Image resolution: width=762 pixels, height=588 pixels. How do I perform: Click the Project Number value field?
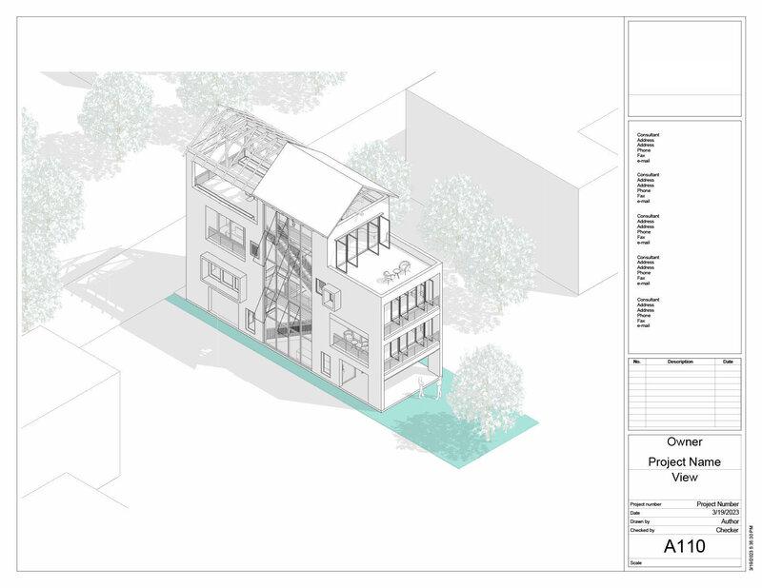(718, 504)
